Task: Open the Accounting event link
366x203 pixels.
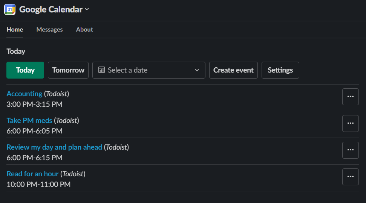Action: [25, 94]
